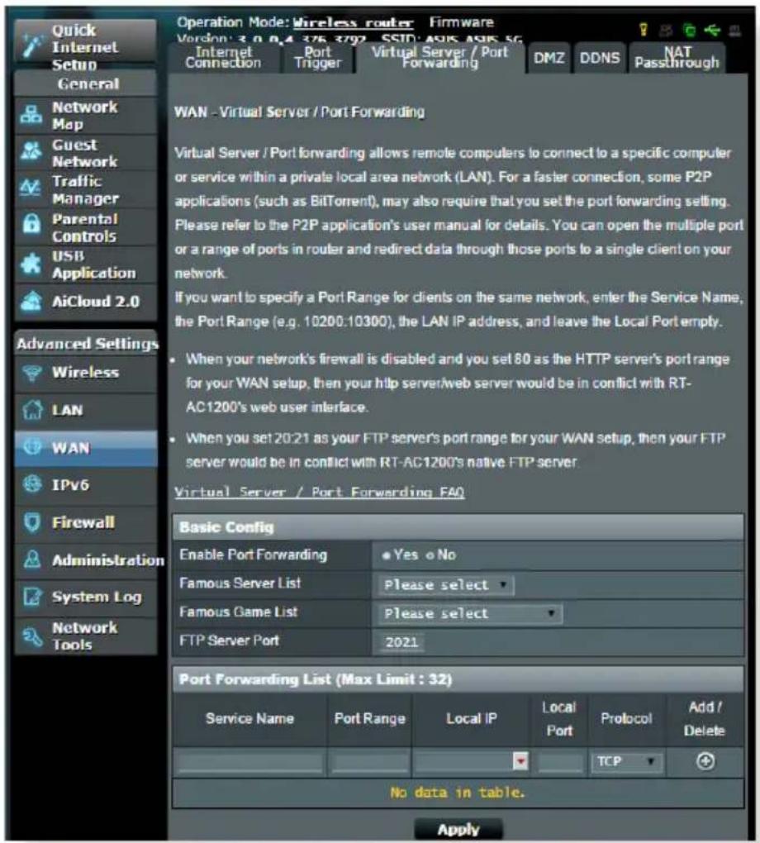Switch to Internet Connection tab
This screenshot has height=843, width=760.
click(x=223, y=58)
